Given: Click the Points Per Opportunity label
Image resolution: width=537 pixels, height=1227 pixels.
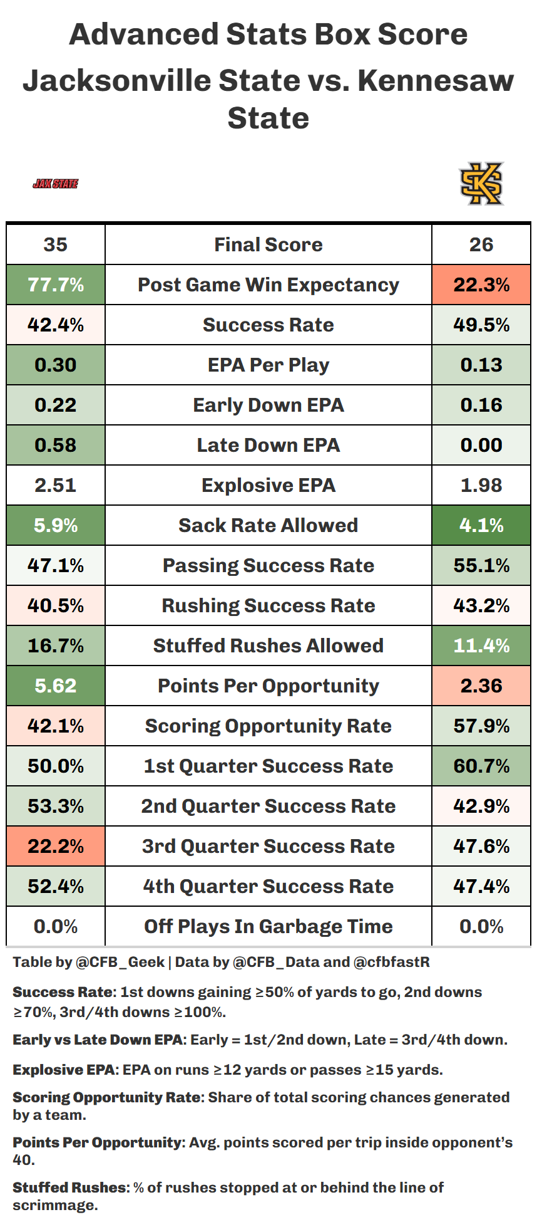Looking at the screenshot, I should coord(268,686).
